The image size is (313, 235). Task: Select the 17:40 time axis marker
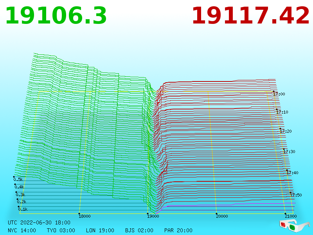coord(292,173)
